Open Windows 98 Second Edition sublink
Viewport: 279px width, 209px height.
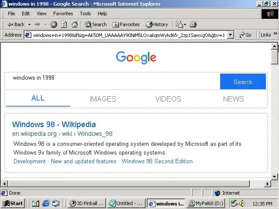click(157, 162)
